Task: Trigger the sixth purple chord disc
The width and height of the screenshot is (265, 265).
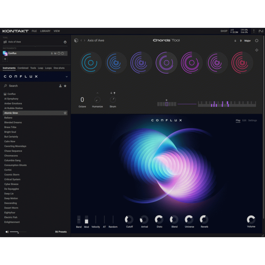Action: [x=217, y=63]
